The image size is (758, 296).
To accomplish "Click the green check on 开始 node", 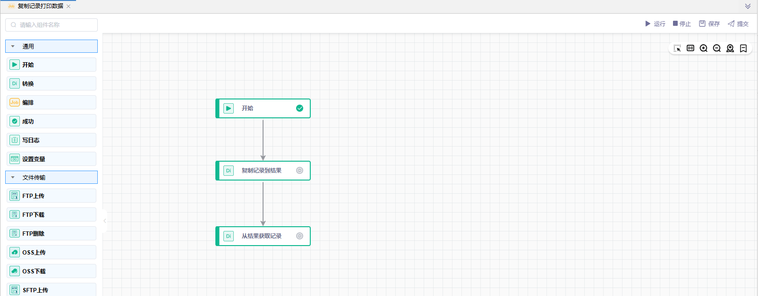I will tap(299, 108).
